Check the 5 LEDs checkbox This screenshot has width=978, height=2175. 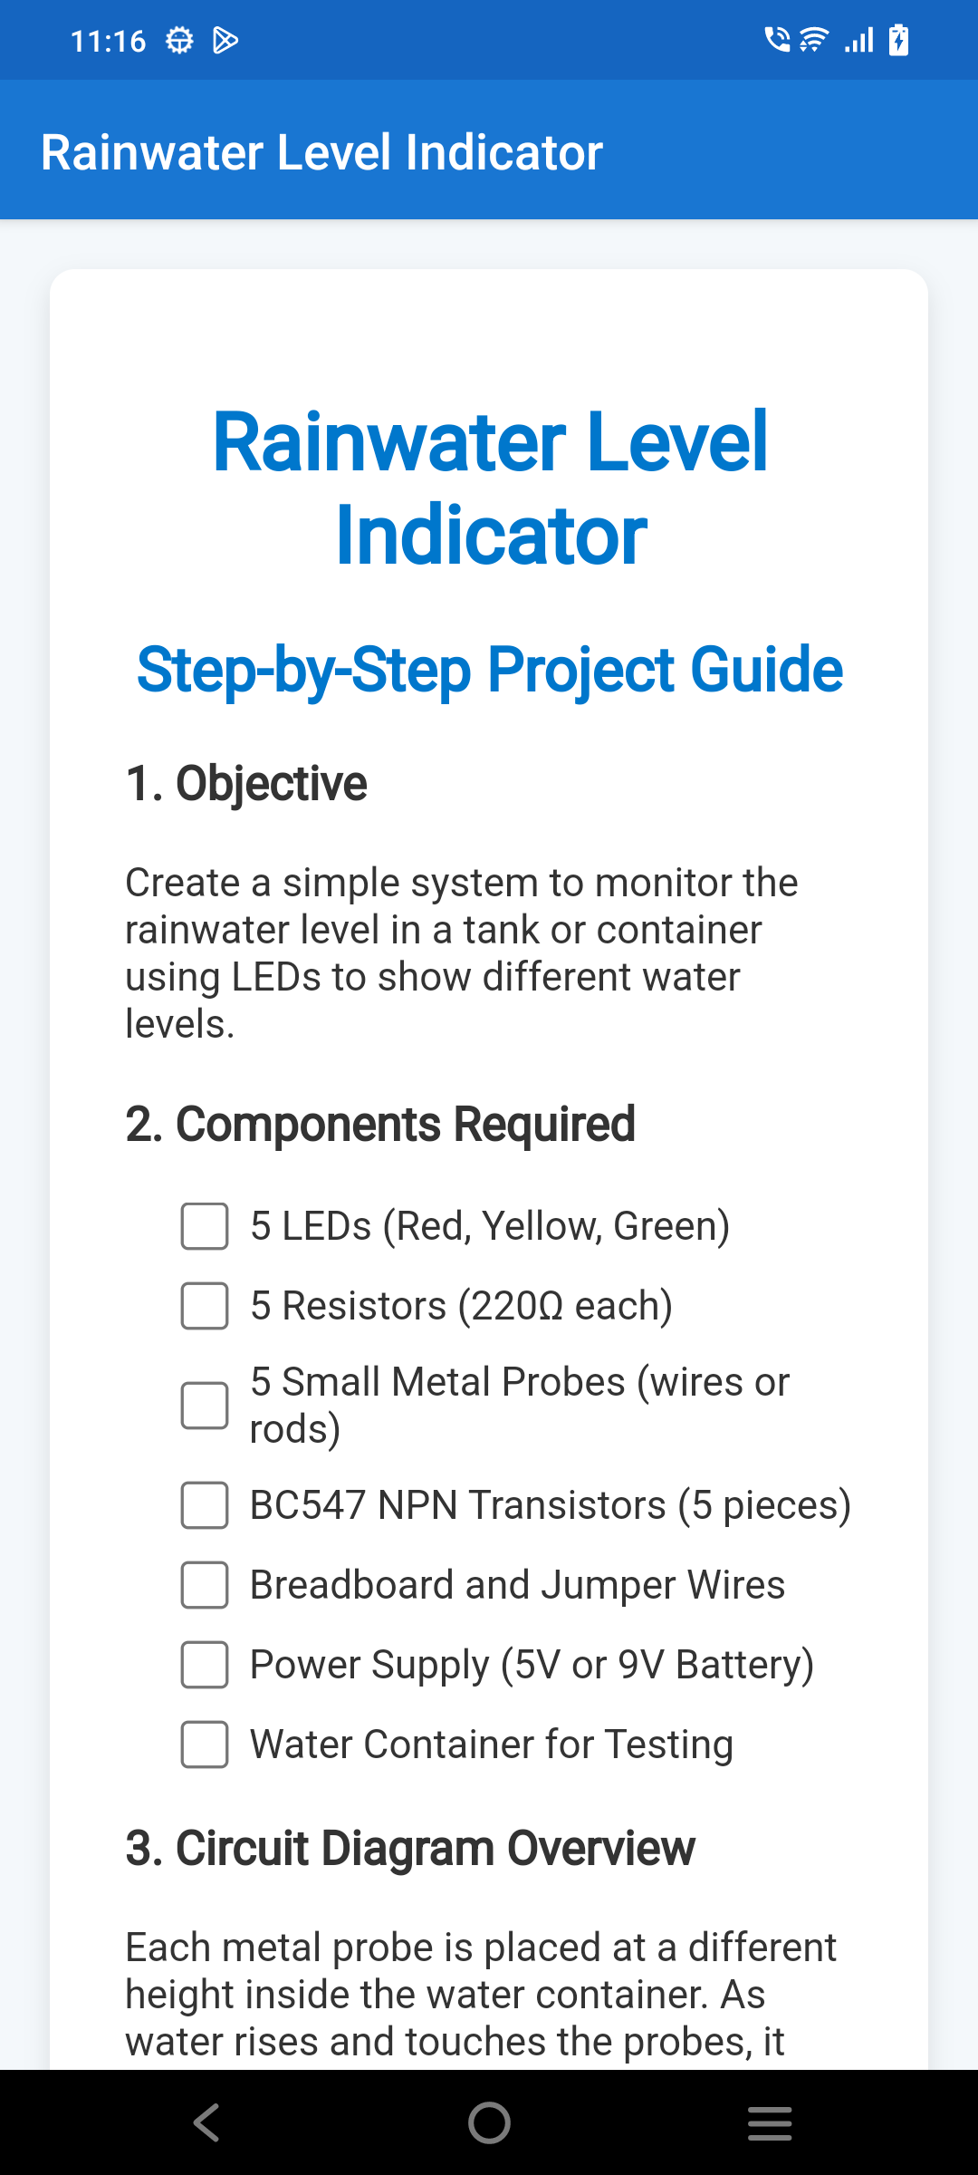point(205,1226)
